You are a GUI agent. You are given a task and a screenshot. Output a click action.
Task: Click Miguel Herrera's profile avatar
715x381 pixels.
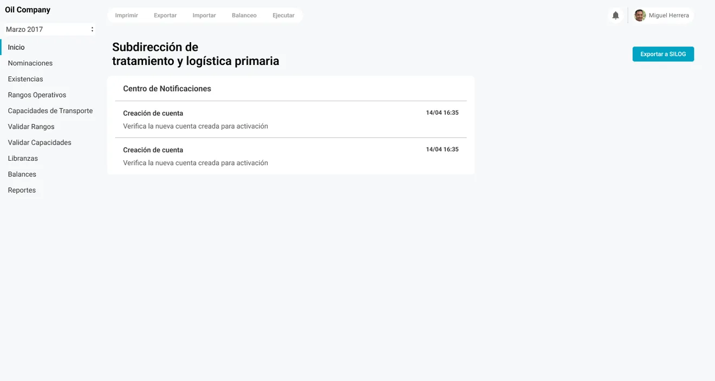tap(640, 15)
